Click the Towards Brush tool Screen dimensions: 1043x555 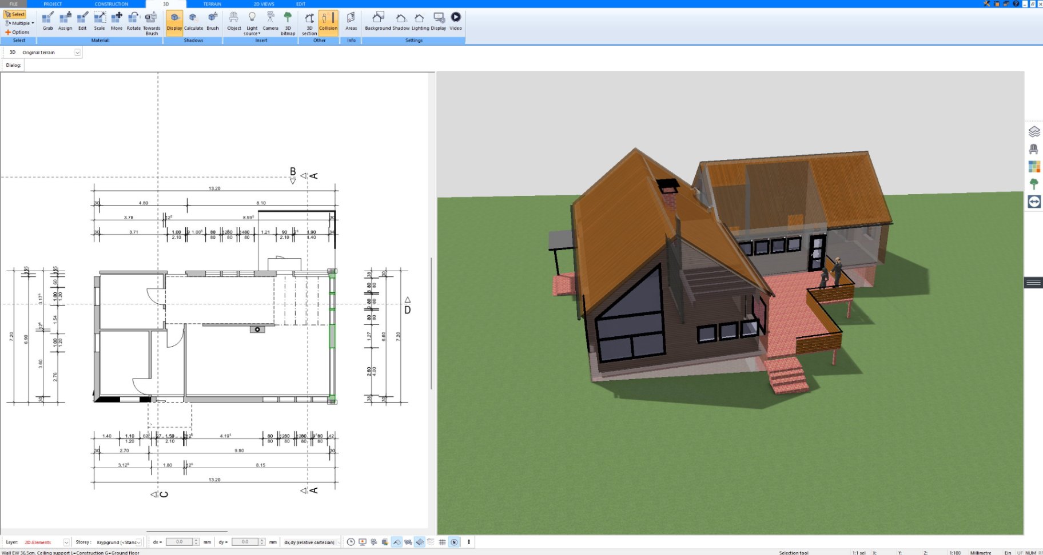click(152, 23)
